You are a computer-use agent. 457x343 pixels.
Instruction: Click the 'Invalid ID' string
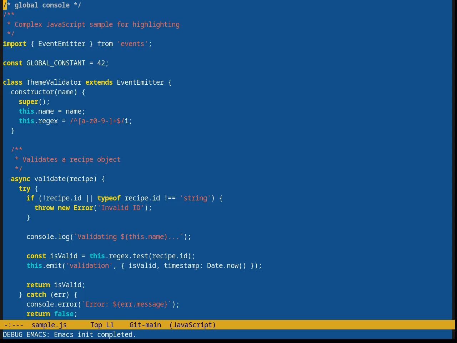[121, 208]
